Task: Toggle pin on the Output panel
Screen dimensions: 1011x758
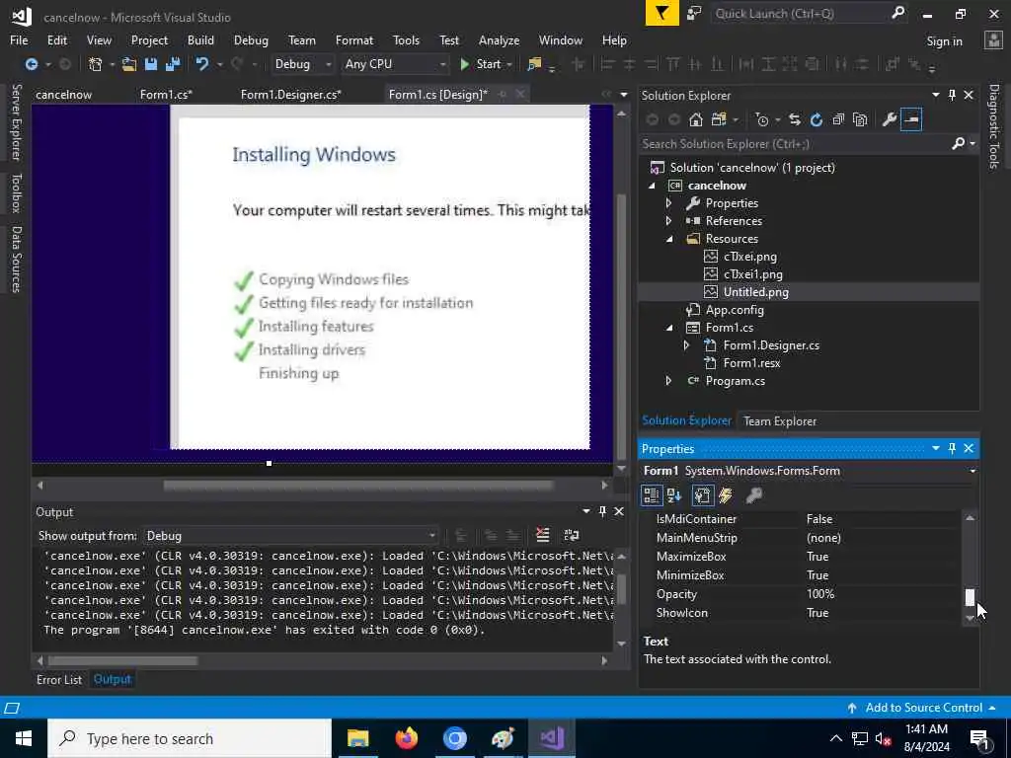Action: tap(602, 511)
